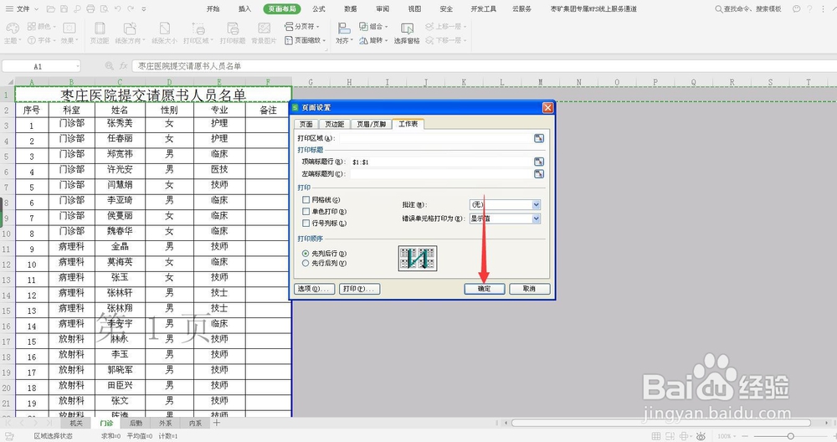The width and height of the screenshot is (837, 442).
Task: Click the eye reading mode icon in status bar
Action: click(x=701, y=436)
